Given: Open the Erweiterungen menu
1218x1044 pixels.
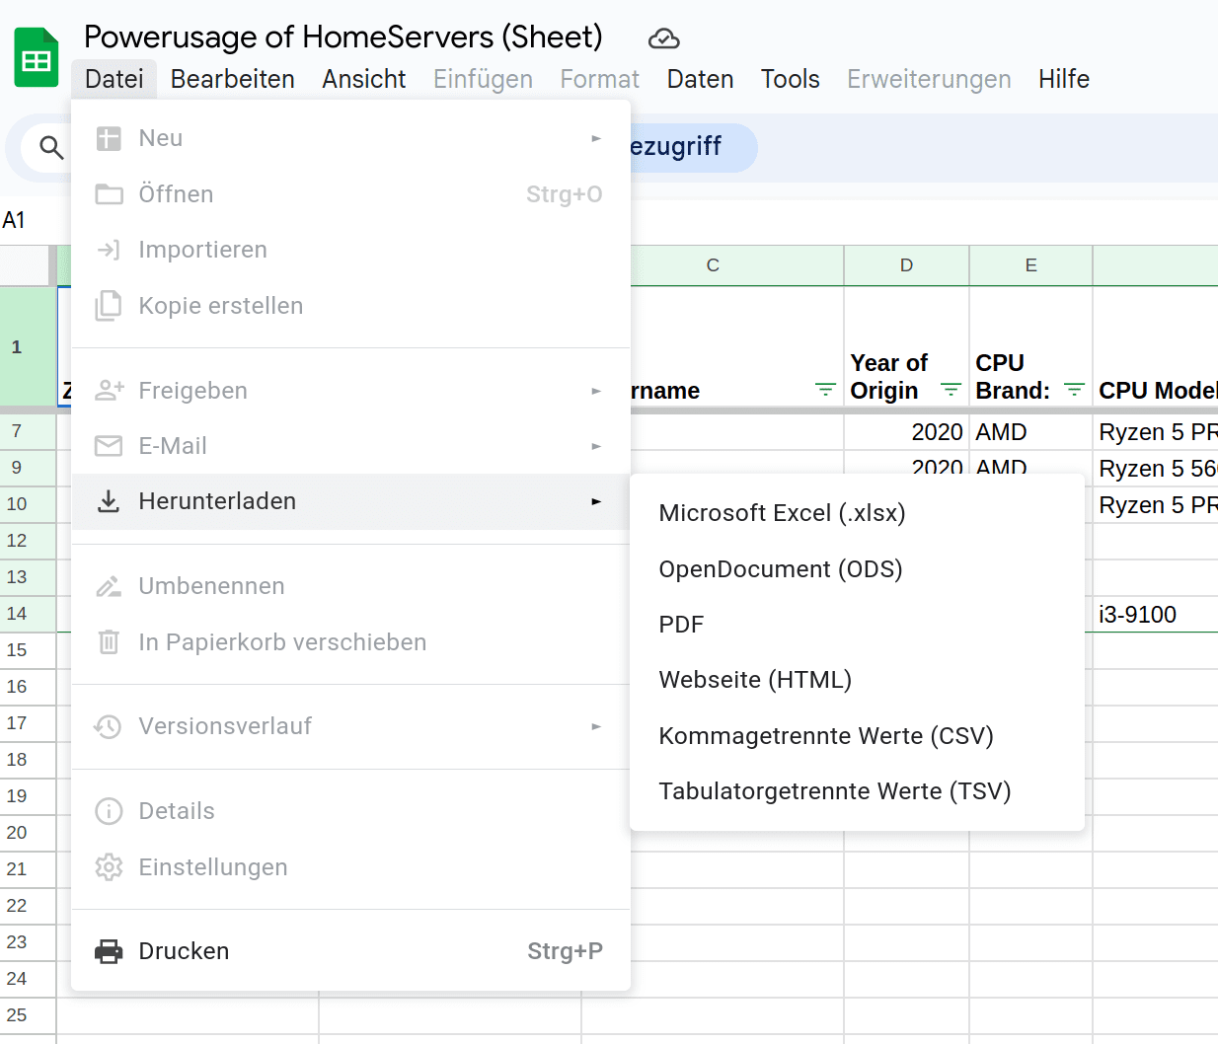Looking at the screenshot, I should click(930, 79).
